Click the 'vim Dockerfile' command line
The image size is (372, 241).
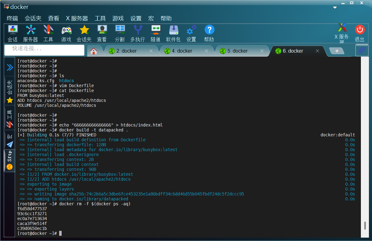click(x=76, y=86)
